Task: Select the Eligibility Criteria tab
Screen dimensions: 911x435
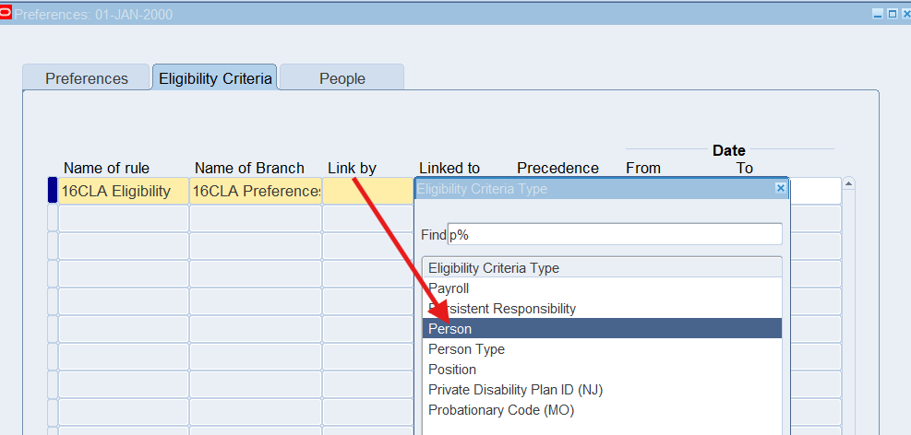Action: (215, 78)
